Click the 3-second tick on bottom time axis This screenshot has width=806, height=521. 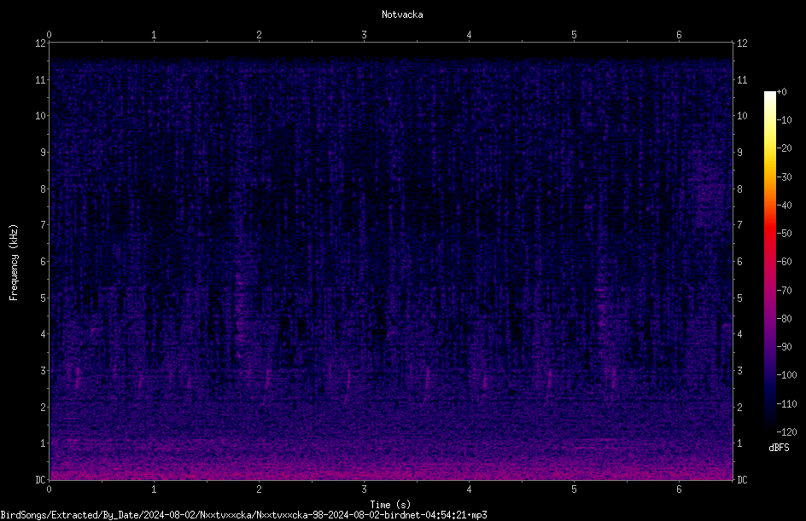click(x=364, y=489)
